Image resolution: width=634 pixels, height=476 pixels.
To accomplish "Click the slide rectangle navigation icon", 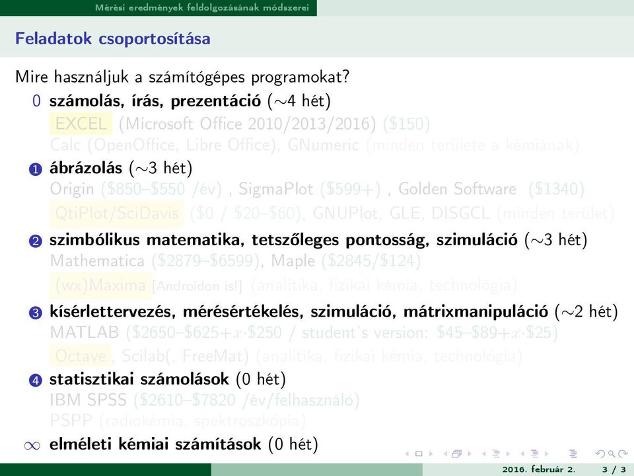I will (x=419, y=454).
